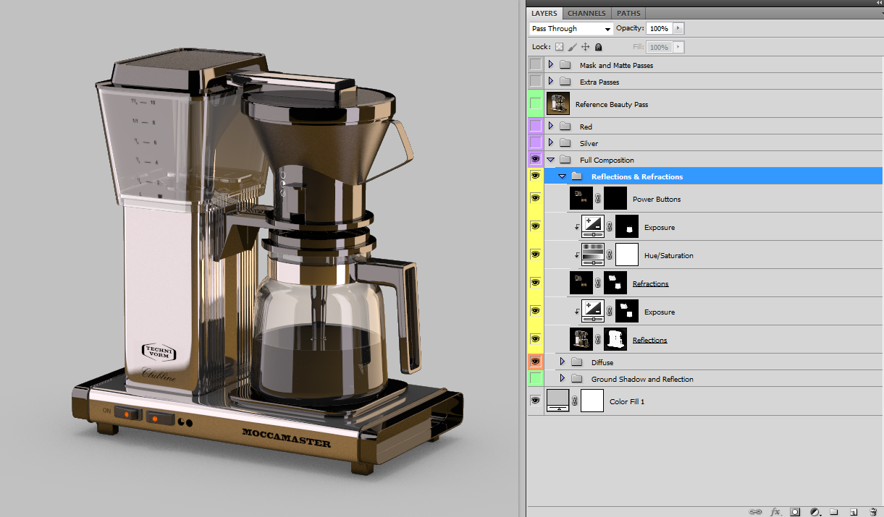Click the Reflections layer mask thumbnail
The image size is (884, 517).
[615, 340]
